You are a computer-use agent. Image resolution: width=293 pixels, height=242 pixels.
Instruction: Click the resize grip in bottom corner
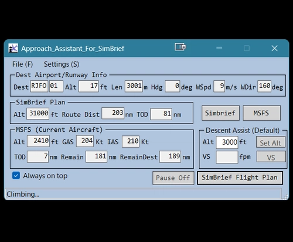tap(285, 197)
